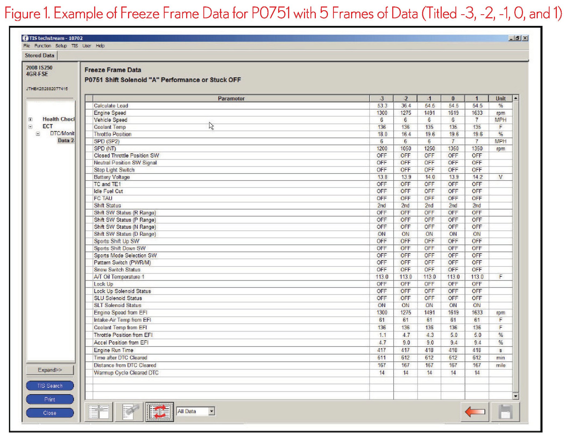Expand the Health Check tree node
Screen dimensions: 566x438
tap(30, 119)
